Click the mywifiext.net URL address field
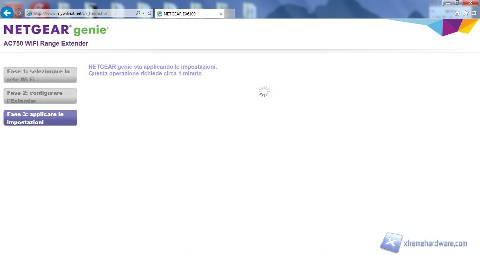480x255 pixels. coord(81,13)
